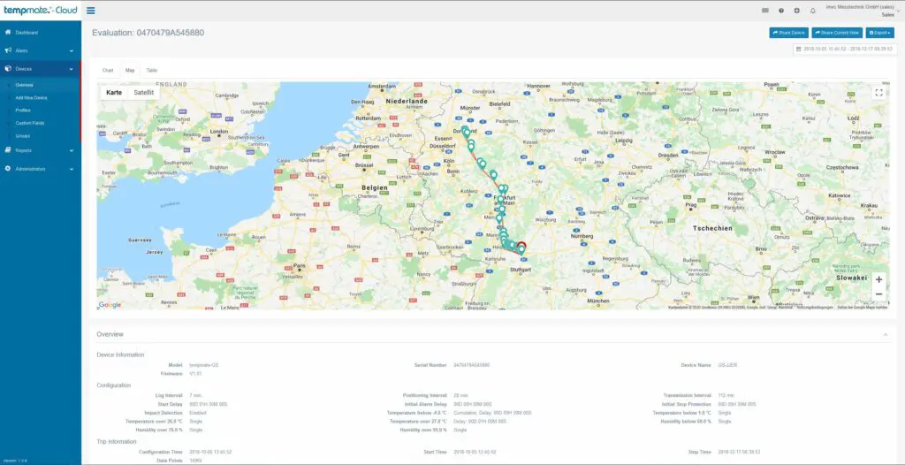Toggle the hamburger sidebar menu
The image size is (905, 465).
[x=91, y=11]
